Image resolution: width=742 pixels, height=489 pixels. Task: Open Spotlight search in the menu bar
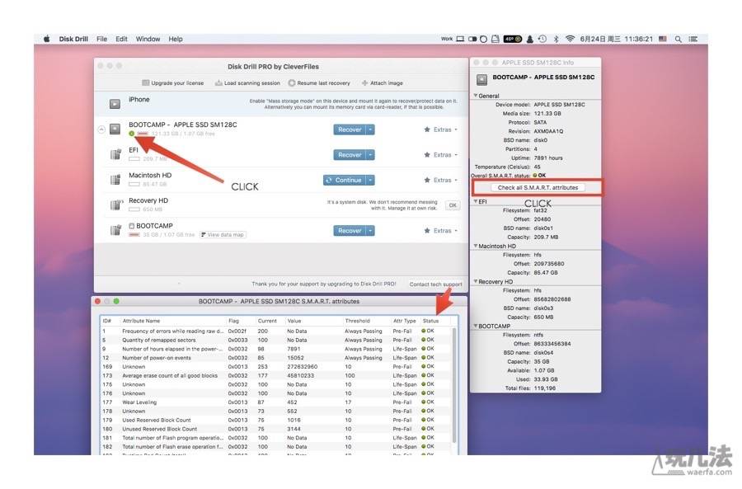coord(679,40)
